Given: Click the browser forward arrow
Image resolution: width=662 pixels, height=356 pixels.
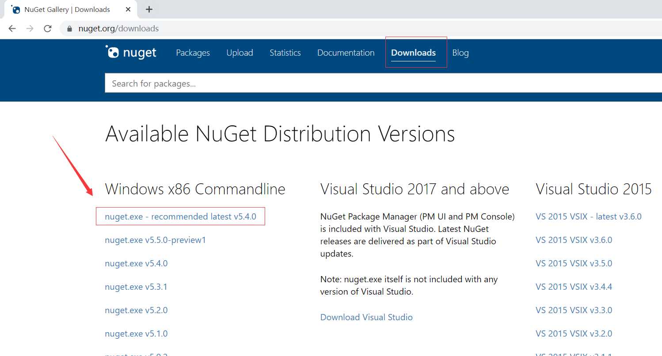Looking at the screenshot, I should click(x=30, y=29).
